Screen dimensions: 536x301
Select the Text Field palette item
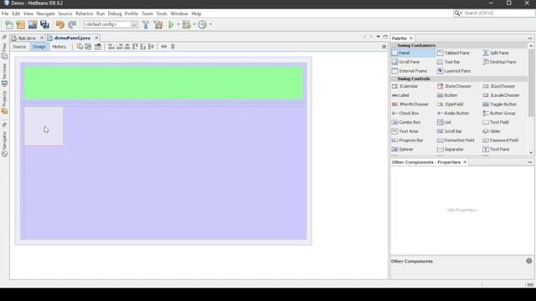click(x=496, y=122)
